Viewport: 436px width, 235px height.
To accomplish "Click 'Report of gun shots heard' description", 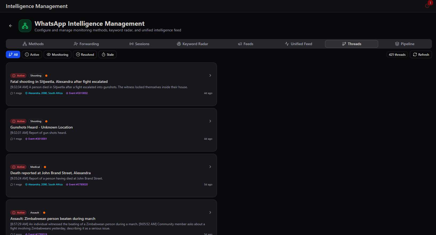I will pos(39,133).
